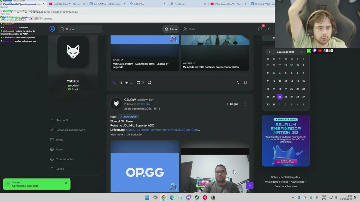Viewport: 360px width, 202px height.
Task: Click the share upload icon on the post
Action: 237,83
